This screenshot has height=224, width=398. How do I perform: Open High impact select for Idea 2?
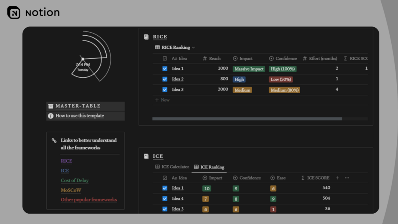pyautogui.click(x=239, y=79)
